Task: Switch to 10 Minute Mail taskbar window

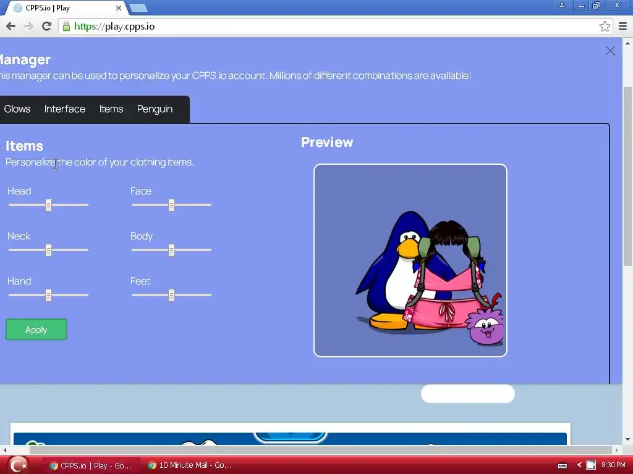Action: 189,465
